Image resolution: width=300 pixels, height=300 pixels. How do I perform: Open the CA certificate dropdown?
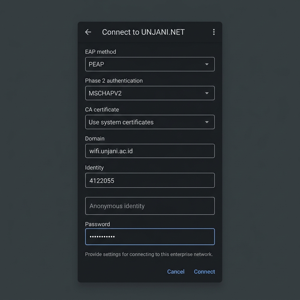150,122
